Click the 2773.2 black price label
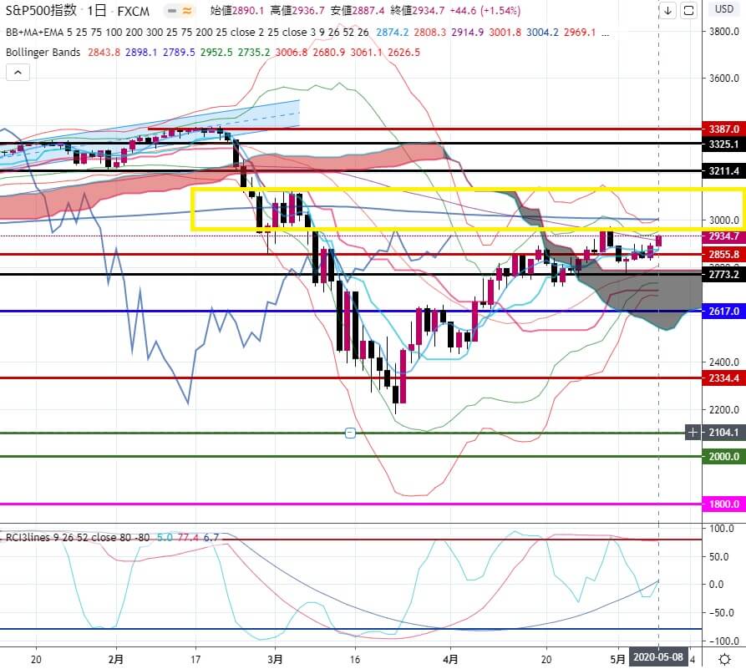This screenshot has width=746, height=669. coord(723,275)
